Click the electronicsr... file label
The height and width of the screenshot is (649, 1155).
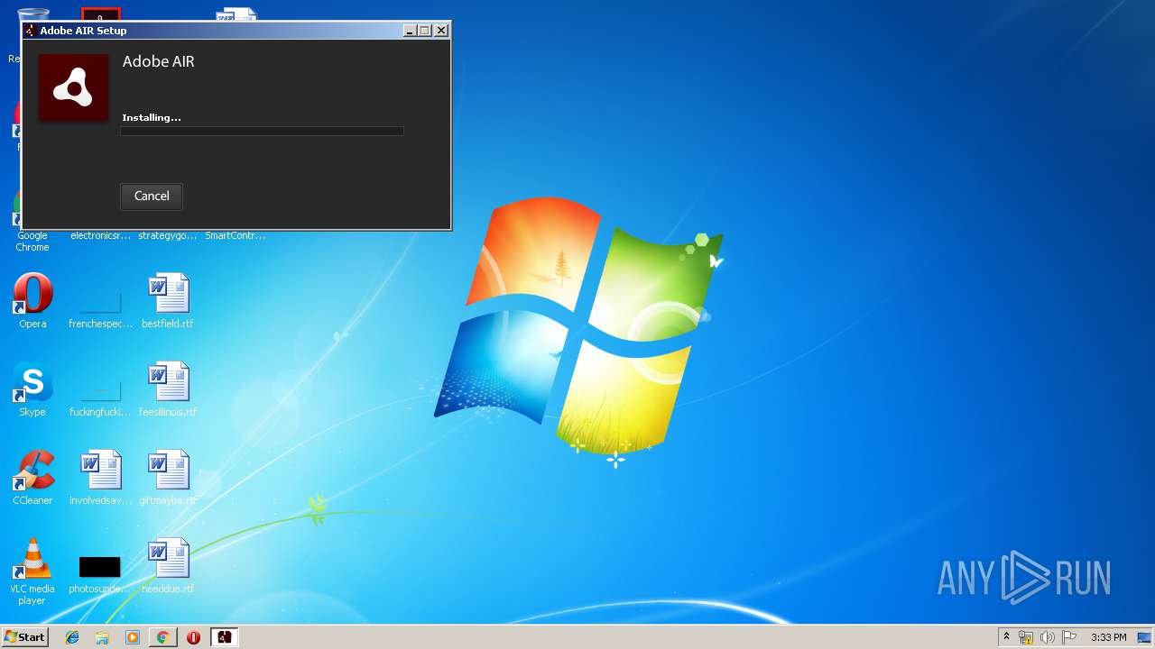click(x=100, y=236)
